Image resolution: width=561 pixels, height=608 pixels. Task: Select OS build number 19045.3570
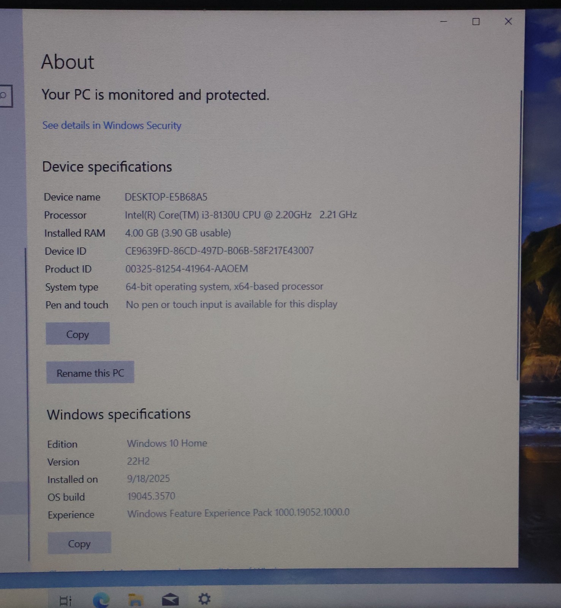[x=151, y=496]
